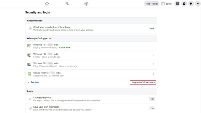Open Subin profile link
The height and width of the screenshot is (113, 201).
click(x=166, y=4)
